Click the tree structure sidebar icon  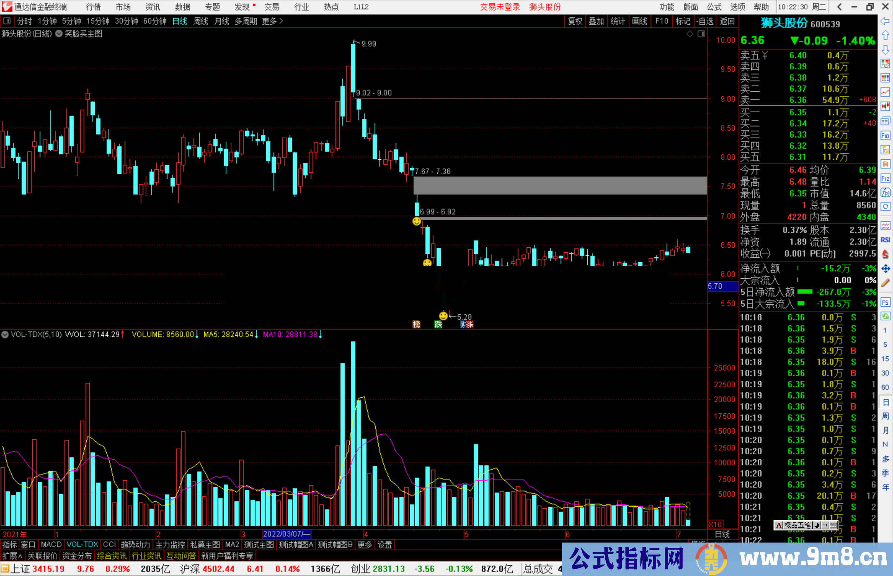[x=885, y=149]
